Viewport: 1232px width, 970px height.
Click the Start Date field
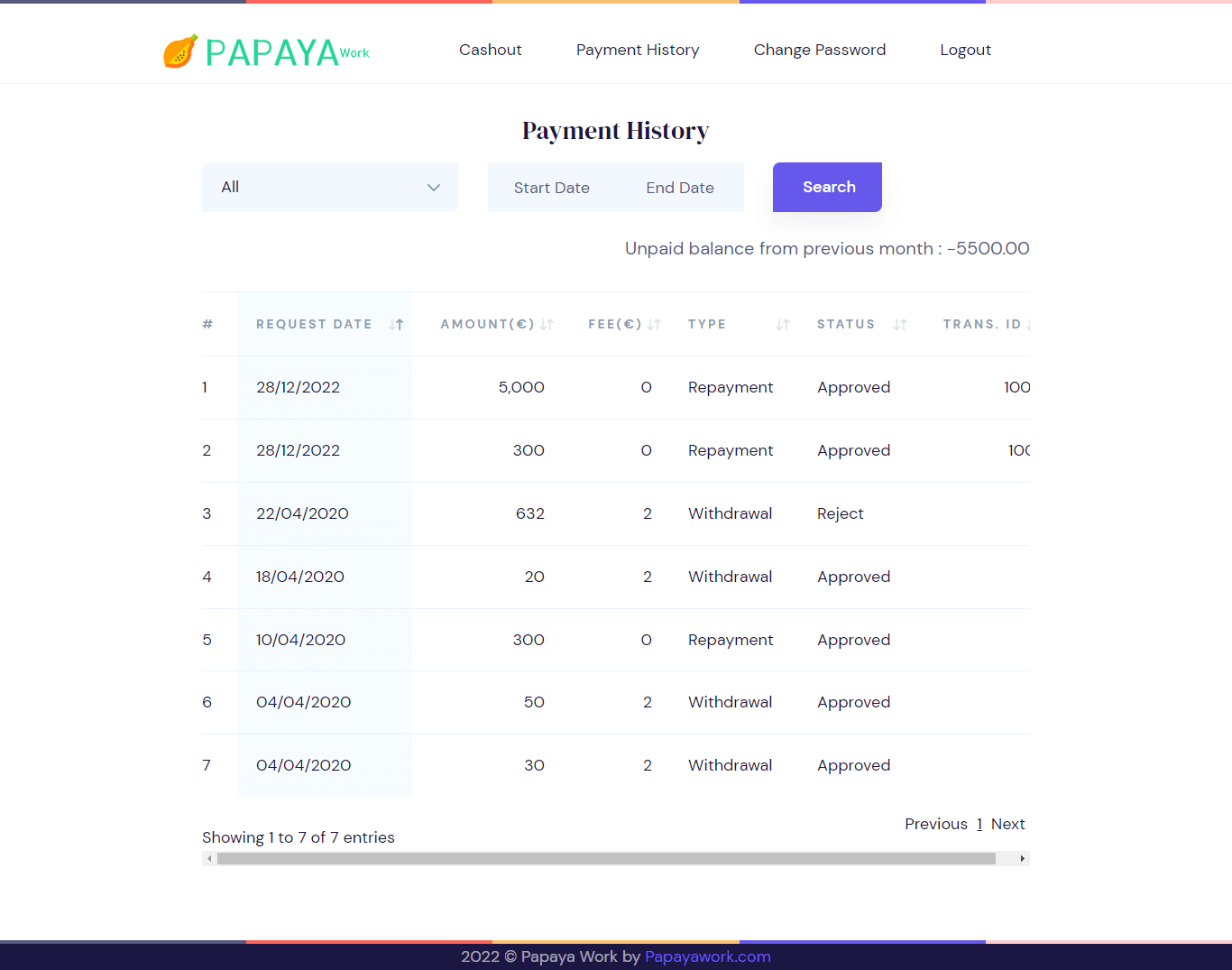pos(551,187)
